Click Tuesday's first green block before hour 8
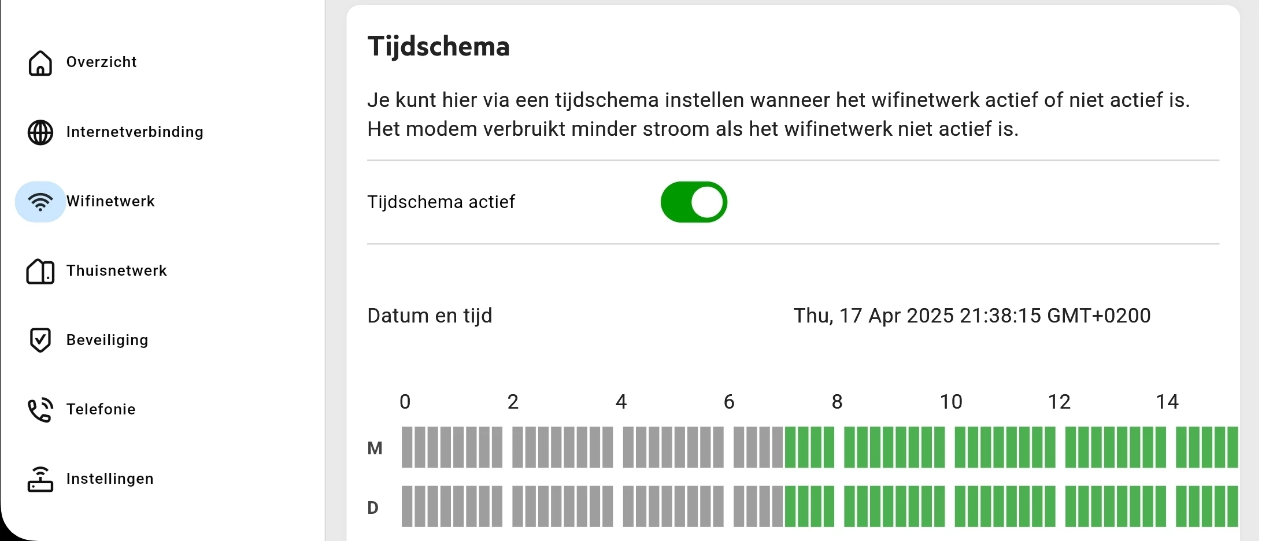Viewport: 1262px width, 541px height. (790, 506)
